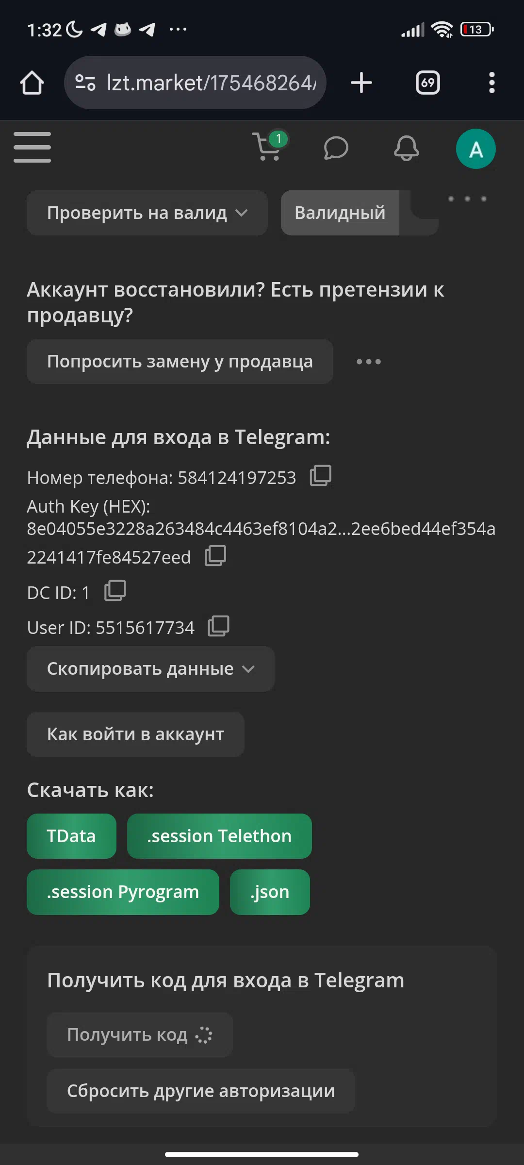Expand the Проверить на валид dropdown

[x=147, y=213]
